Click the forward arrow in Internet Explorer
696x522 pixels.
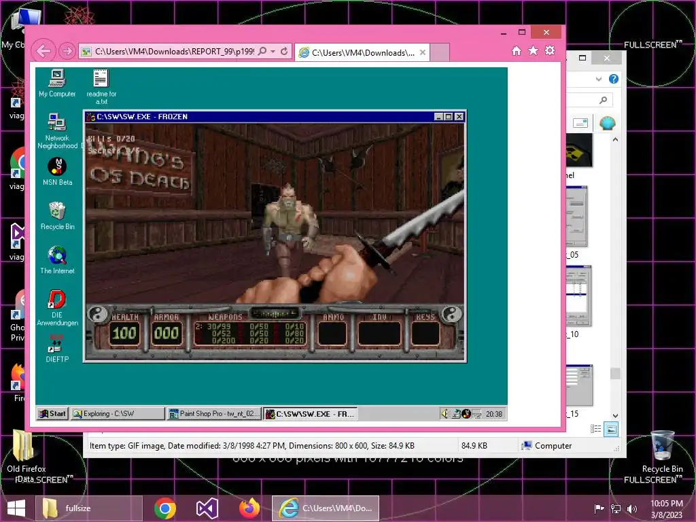pos(67,51)
